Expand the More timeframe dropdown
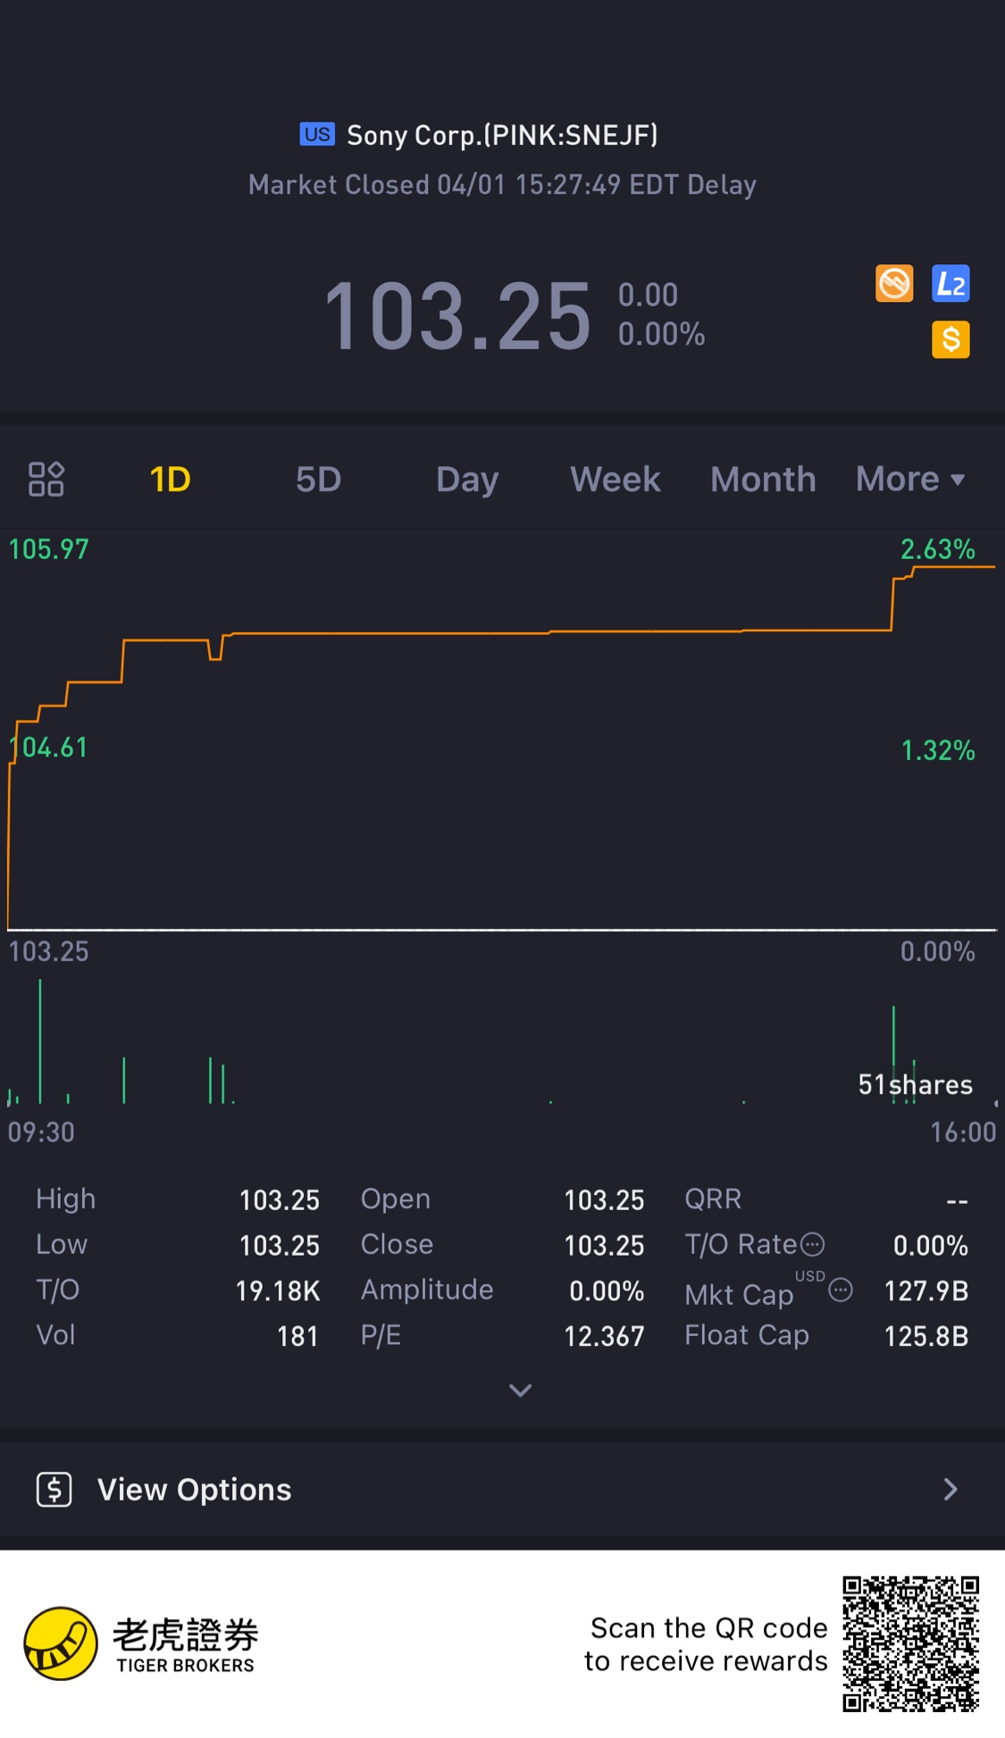This screenshot has width=1005, height=1738. pyautogui.click(x=909, y=480)
